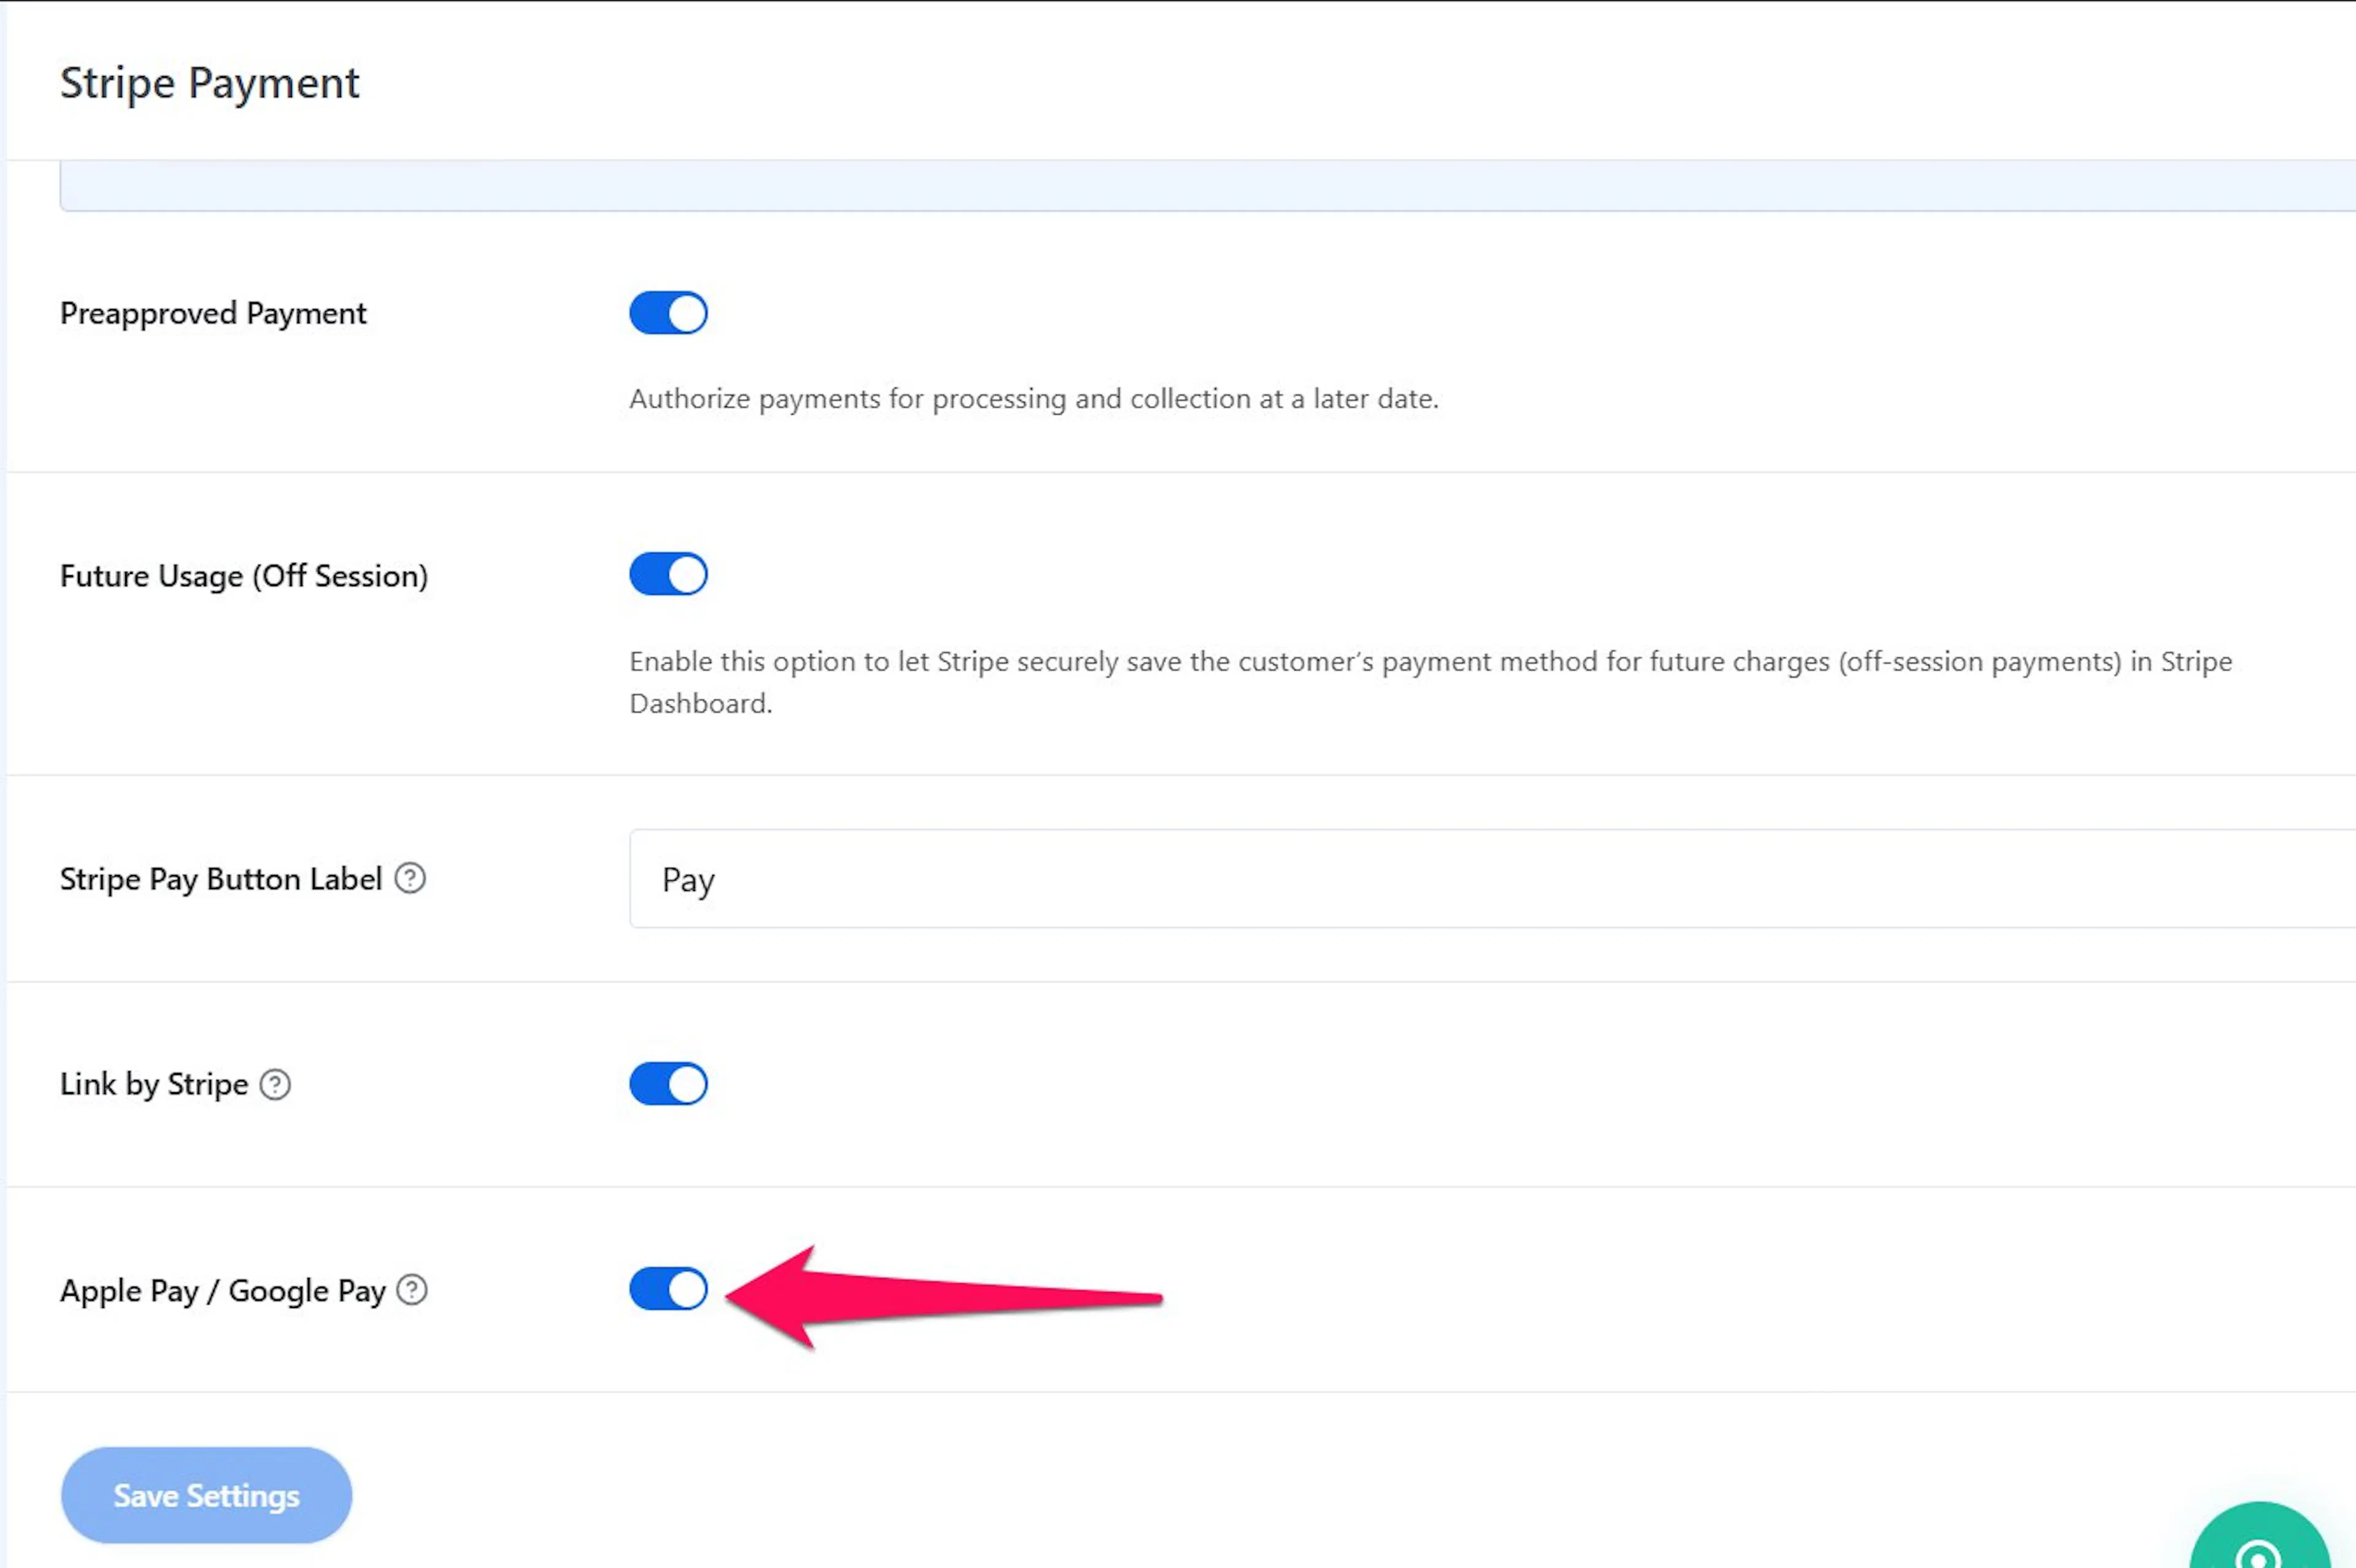Click the Future Usage (Off Session) label
Viewport: 2356px width, 1568px height.
(x=244, y=576)
